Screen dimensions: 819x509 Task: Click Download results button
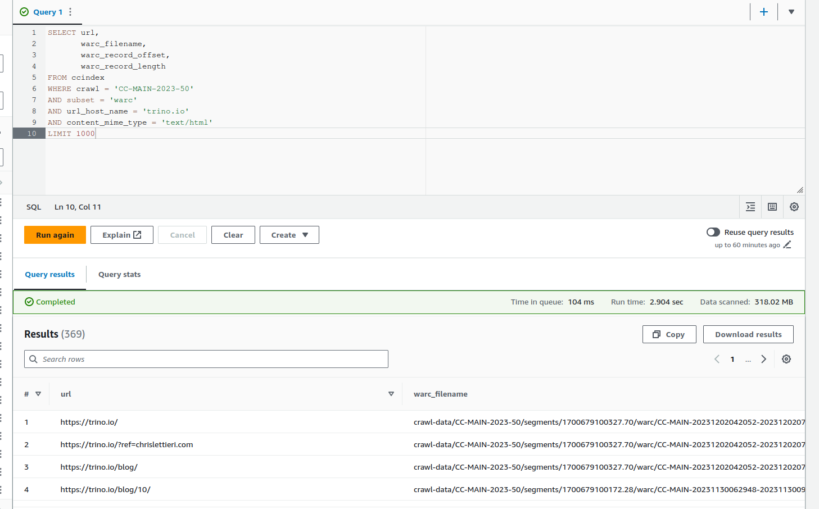[x=748, y=334]
